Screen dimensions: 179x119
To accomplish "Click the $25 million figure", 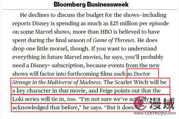I will coord(124,23).
